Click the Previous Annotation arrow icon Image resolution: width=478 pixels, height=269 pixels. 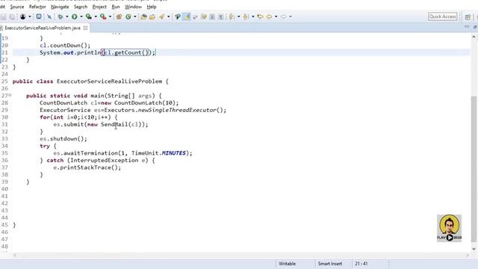coord(246,16)
